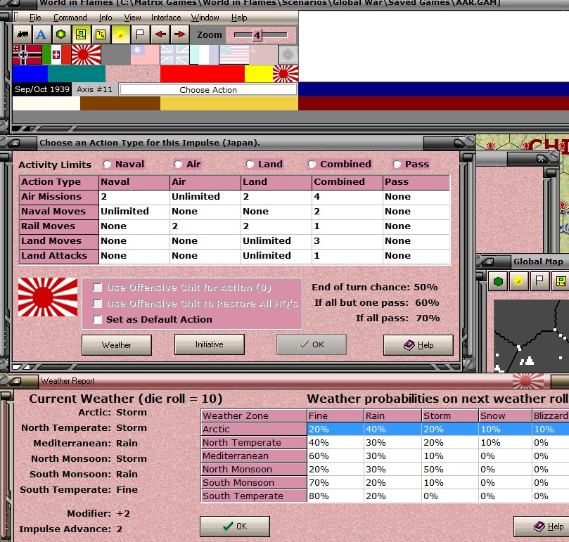The image size is (569, 542).
Task: Click the black locomotive toolbar icon
Action: tap(23, 35)
